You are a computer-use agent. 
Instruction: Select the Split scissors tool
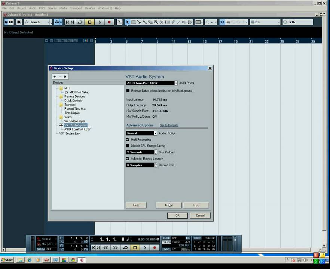tap(139, 22)
